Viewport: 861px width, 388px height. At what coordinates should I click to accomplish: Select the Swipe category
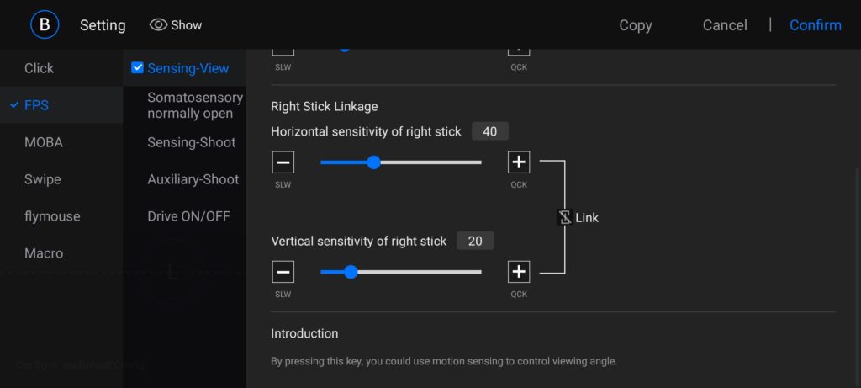click(42, 179)
